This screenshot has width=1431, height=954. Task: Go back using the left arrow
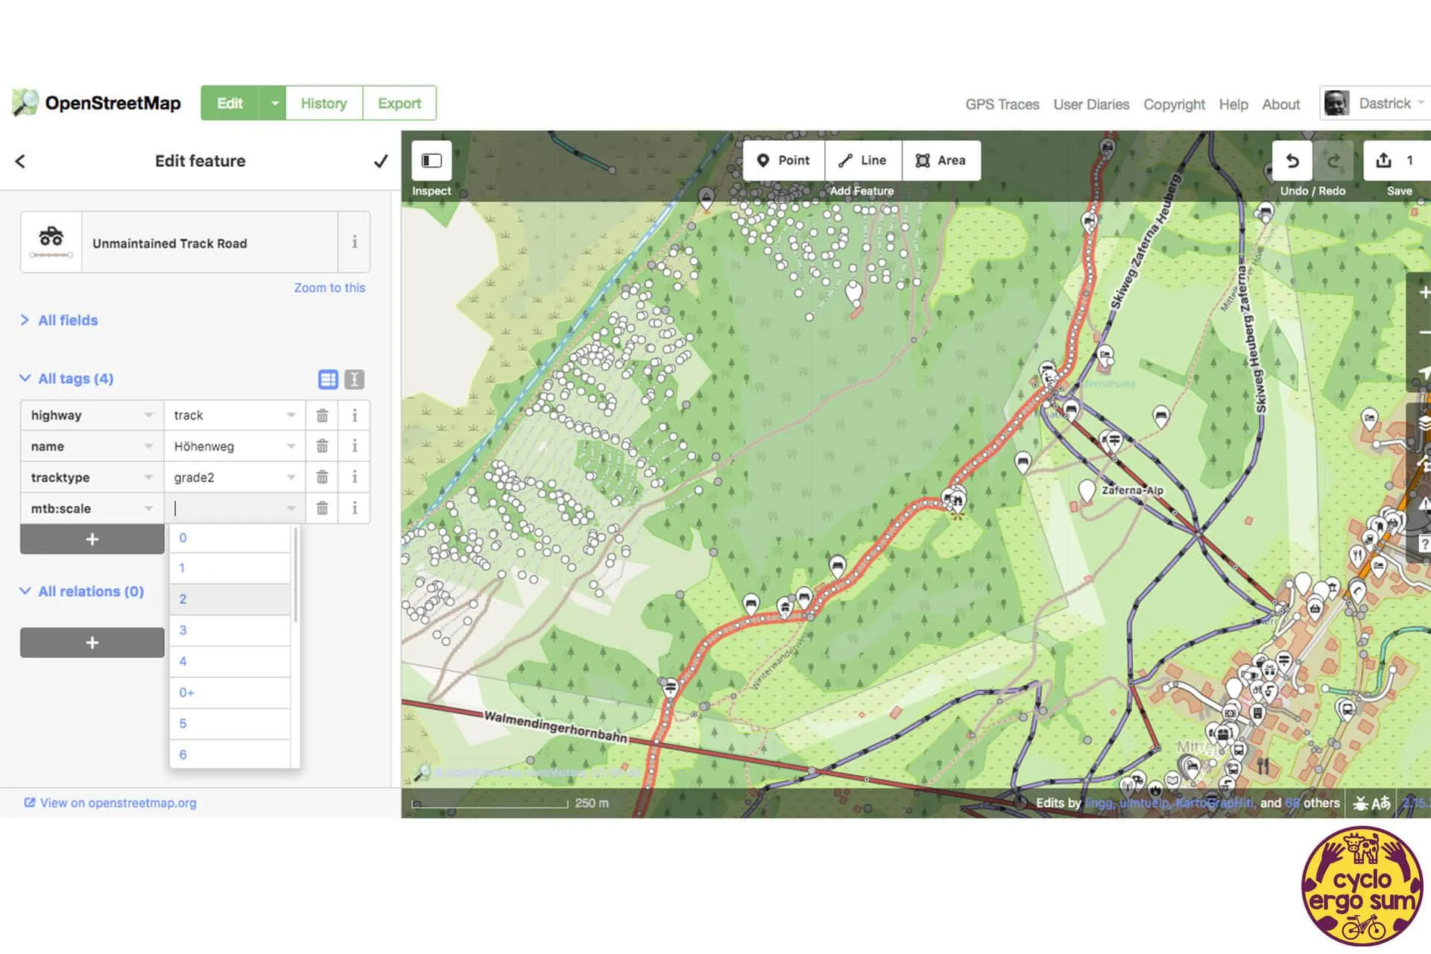tap(20, 161)
